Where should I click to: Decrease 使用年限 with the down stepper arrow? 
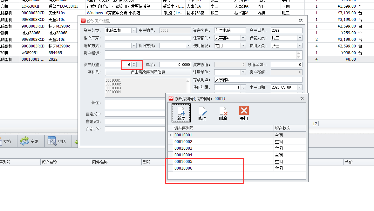click(243, 89)
